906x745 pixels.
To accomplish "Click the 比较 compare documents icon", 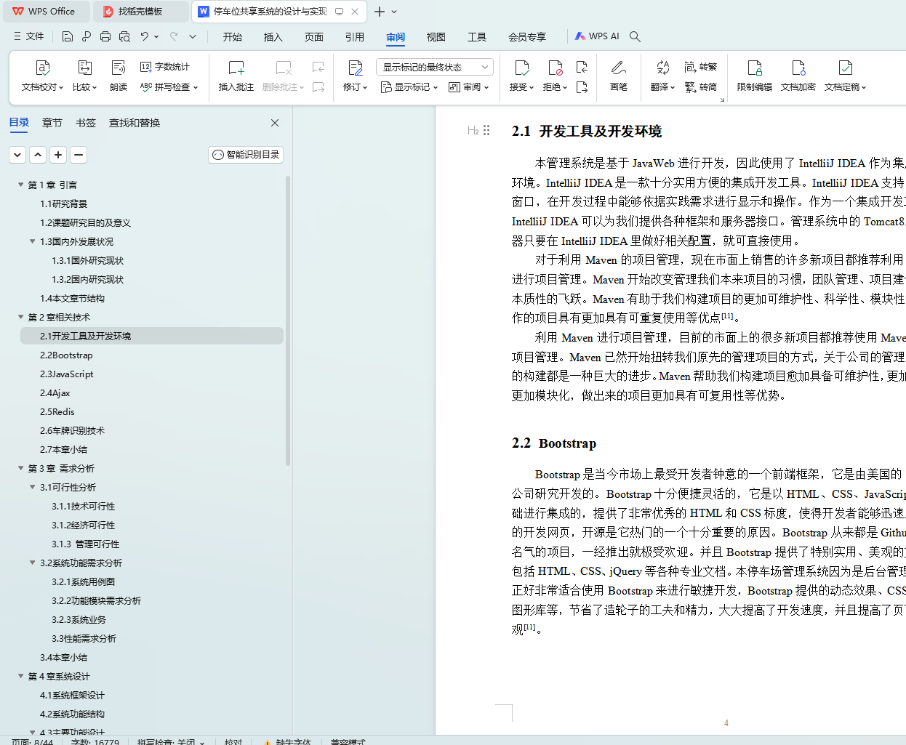I will [84, 68].
